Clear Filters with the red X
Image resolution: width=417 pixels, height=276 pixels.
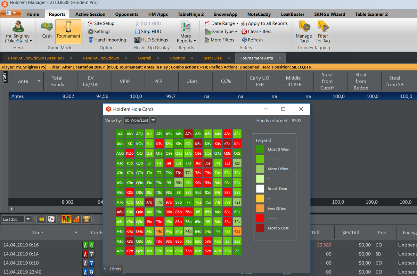point(256,31)
